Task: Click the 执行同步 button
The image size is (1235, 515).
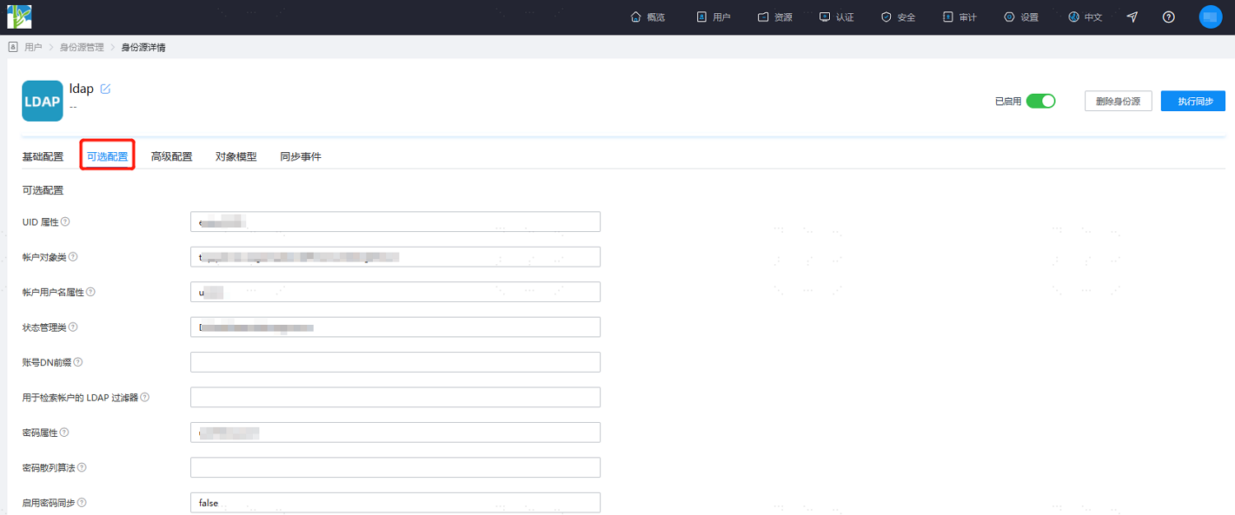Action: click(1193, 101)
